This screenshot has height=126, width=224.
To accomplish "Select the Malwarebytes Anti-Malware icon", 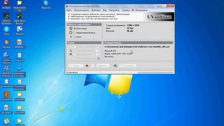I will click(20, 71).
